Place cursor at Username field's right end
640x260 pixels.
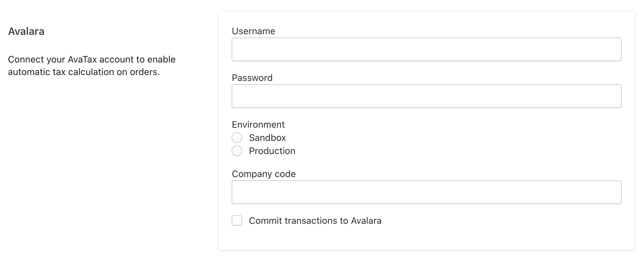click(616, 49)
